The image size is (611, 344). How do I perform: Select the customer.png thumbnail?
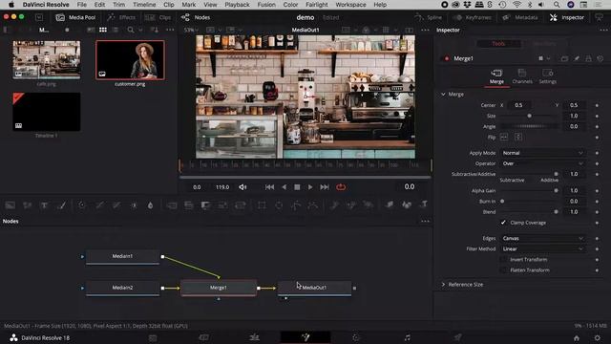click(x=130, y=60)
